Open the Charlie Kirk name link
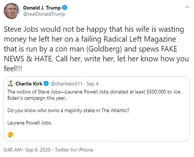Screen dimensions: 194x157 (28, 84)
